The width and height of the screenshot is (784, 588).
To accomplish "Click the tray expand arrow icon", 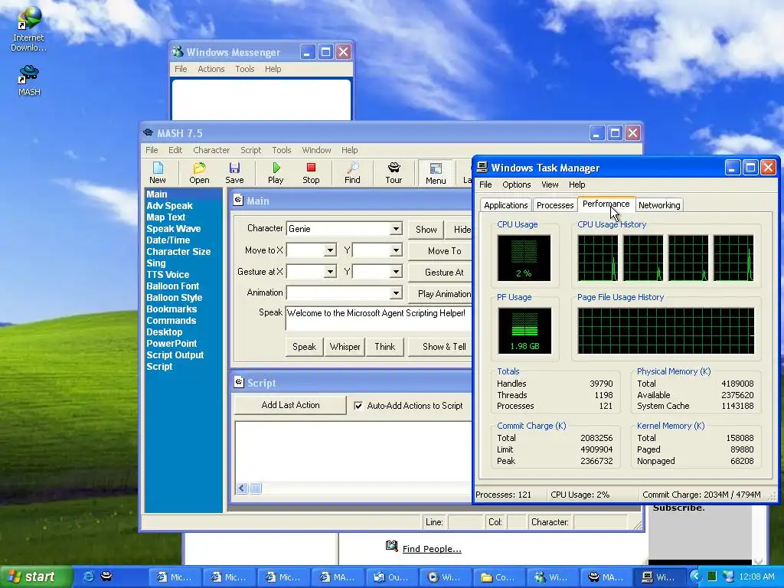I will coord(695,577).
